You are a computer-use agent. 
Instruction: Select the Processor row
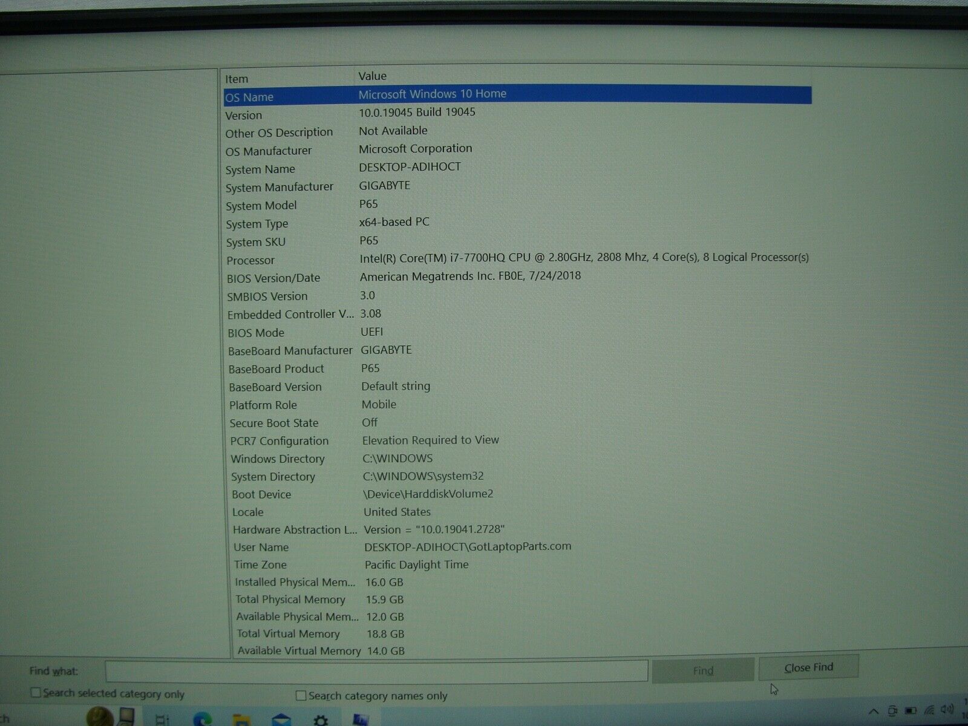coord(518,259)
